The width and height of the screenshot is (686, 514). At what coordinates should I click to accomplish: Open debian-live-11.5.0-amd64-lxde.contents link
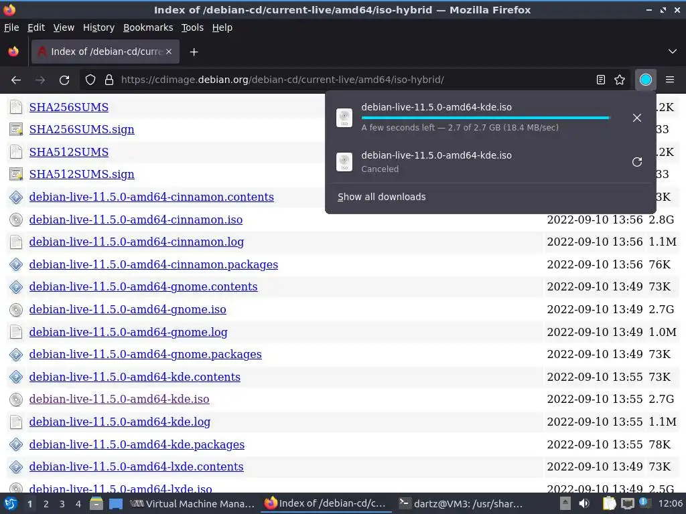coord(136,466)
